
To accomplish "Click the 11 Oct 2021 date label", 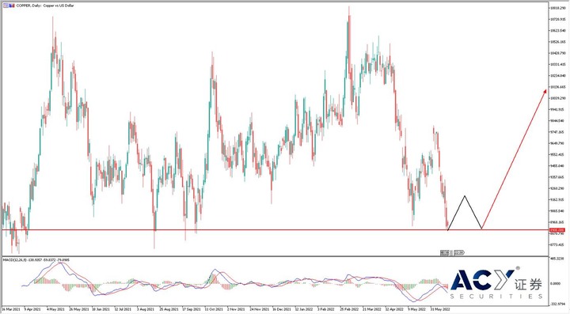I will (x=214, y=309).
